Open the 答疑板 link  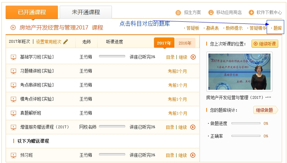click(193, 28)
